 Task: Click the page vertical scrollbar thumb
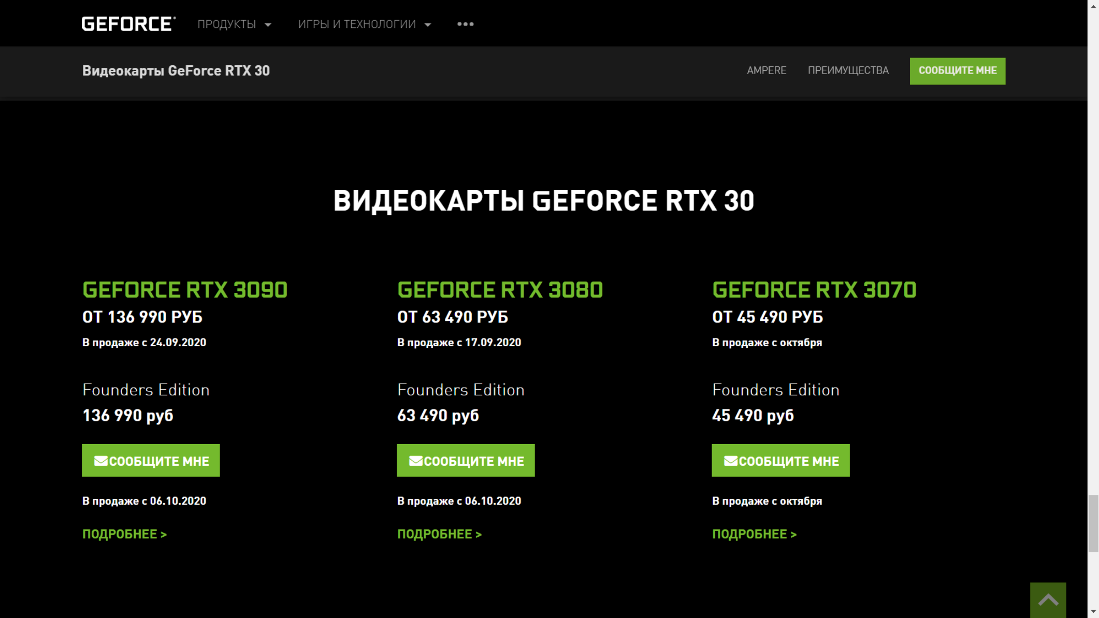1093,523
